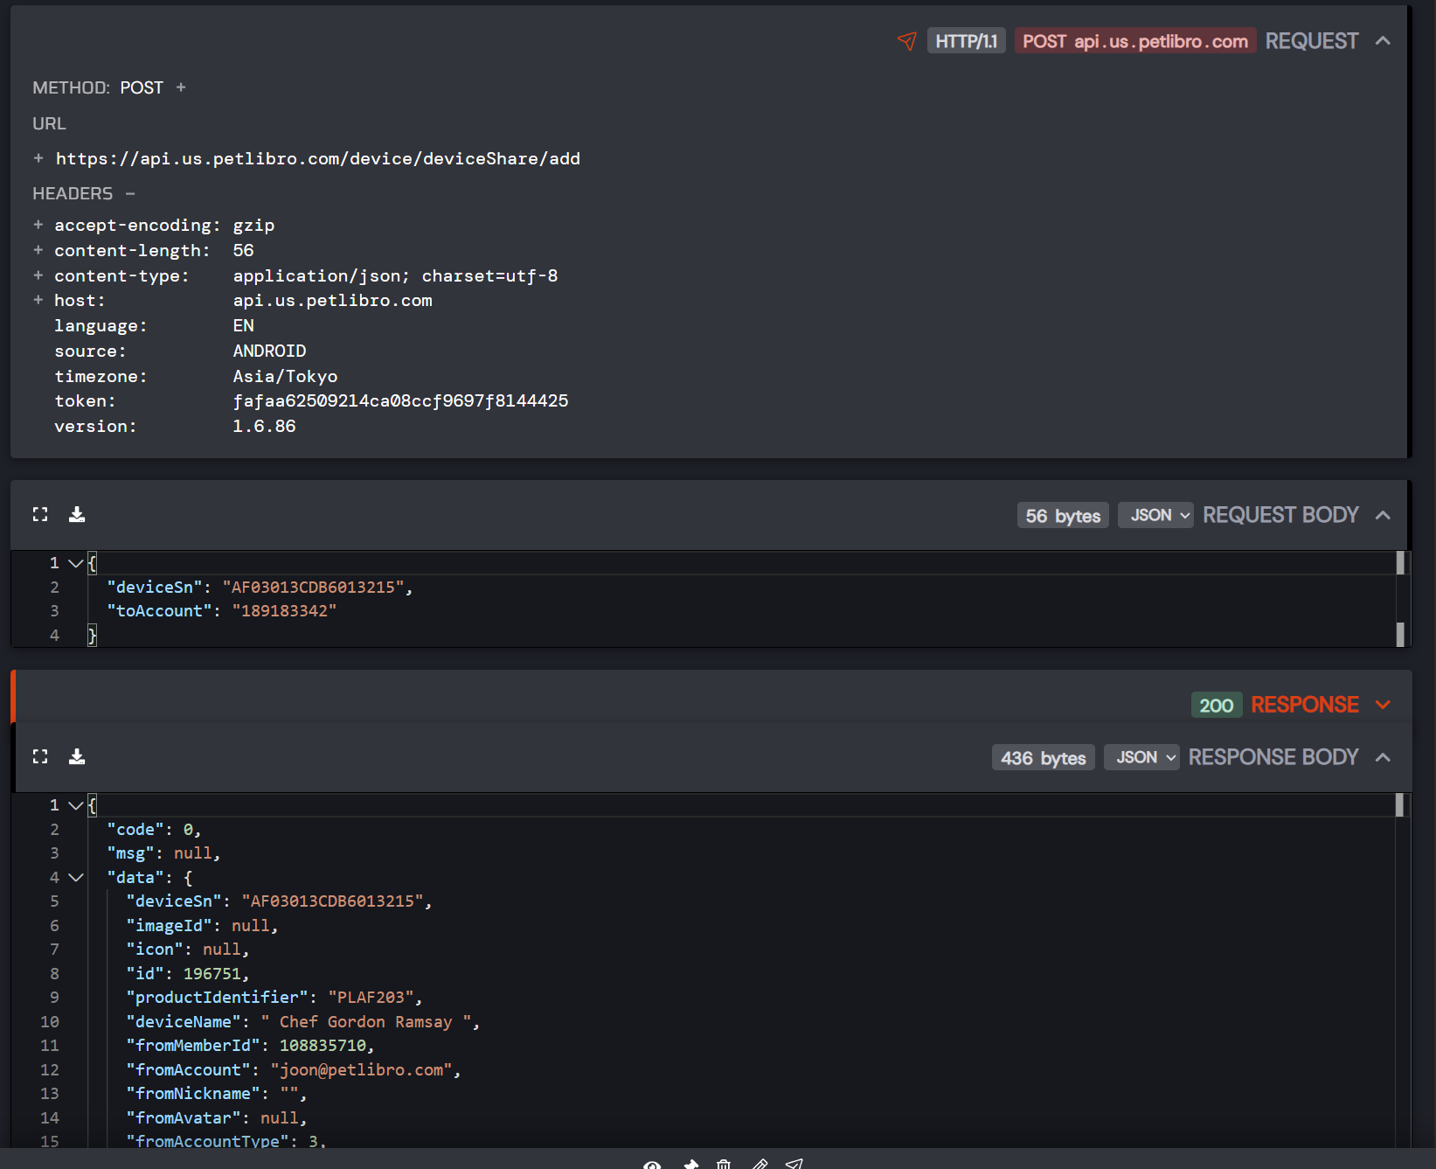Collapse HEADERS using the minus control
The width and height of the screenshot is (1436, 1169).
pyautogui.click(x=129, y=193)
